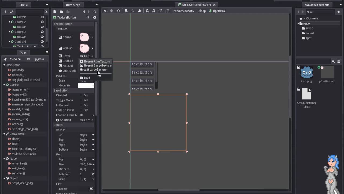Activate the Pan hand tool
This screenshot has width=344, height=194.
pyautogui.click(x=139, y=11)
